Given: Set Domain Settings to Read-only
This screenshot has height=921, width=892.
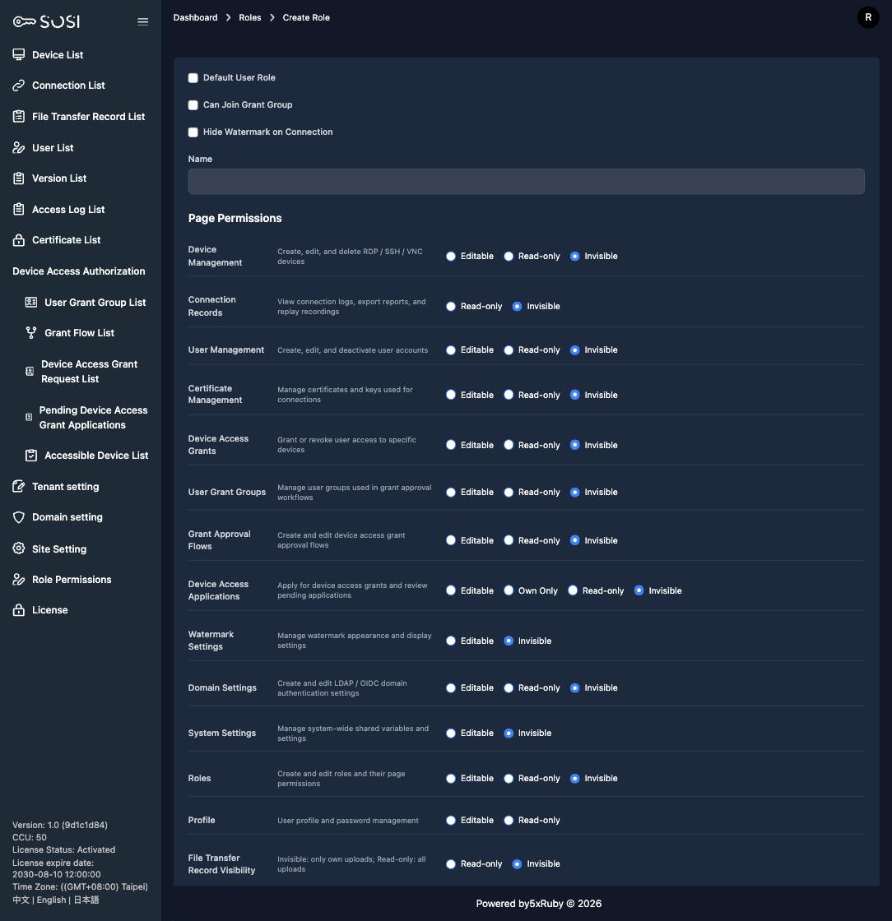Looking at the screenshot, I should (x=509, y=687).
